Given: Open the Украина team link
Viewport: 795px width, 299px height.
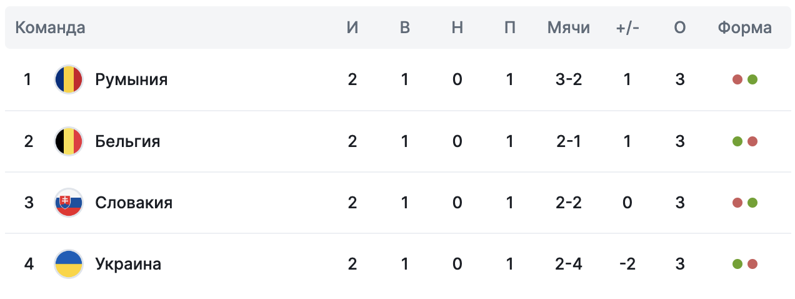Looking at the screenshot, I should click(128, 264).
